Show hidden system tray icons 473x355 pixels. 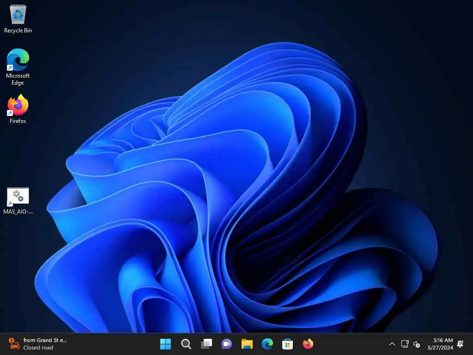392,344
